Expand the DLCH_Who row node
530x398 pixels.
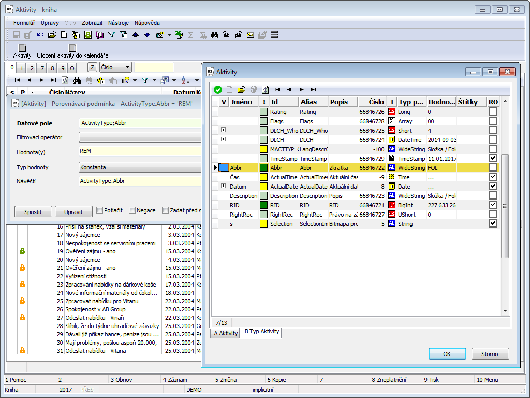(x=223, y=131)
